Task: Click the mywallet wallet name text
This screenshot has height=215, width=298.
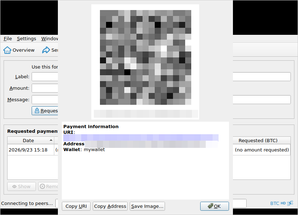Action: pyautogui.click(x=94, y=150)
